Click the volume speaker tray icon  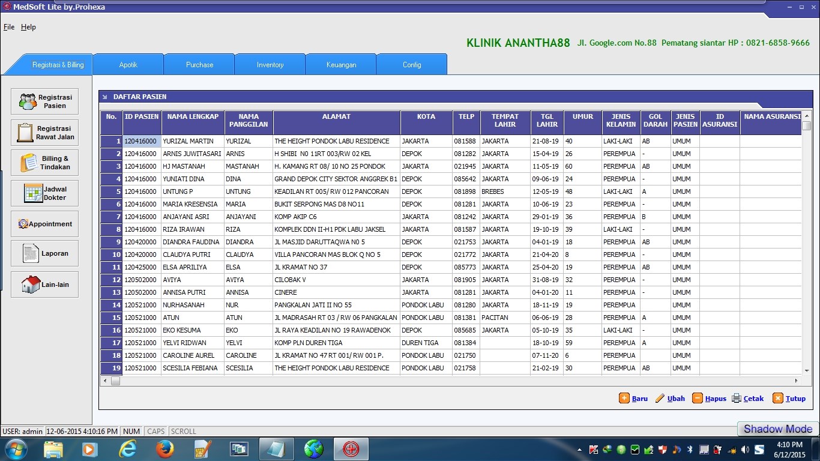(x=745, y=449)
